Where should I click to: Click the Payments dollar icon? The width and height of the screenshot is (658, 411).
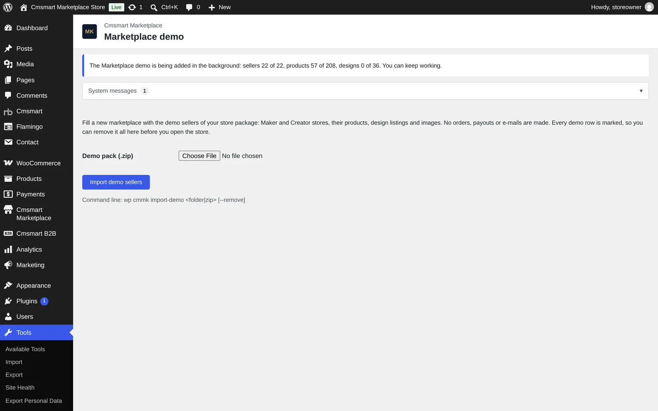point(8,194)
